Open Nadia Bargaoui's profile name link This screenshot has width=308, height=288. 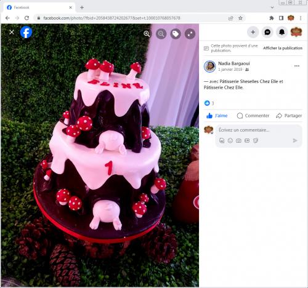click(234, 63)
